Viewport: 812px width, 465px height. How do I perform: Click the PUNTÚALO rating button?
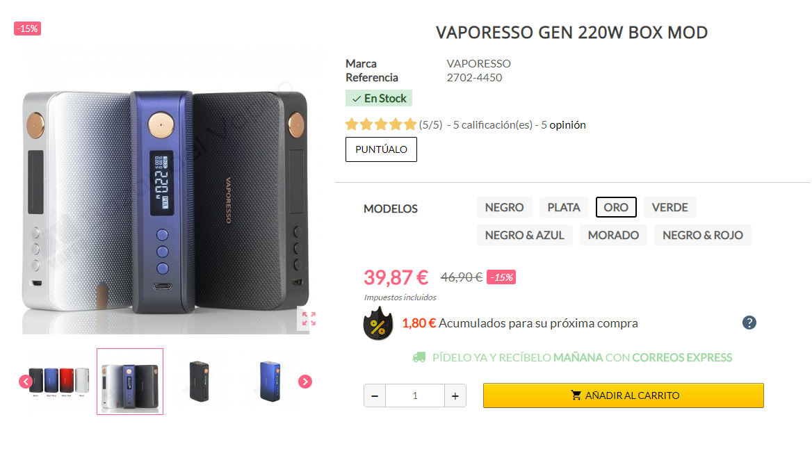pyautogui.click(x=381, y=149)
